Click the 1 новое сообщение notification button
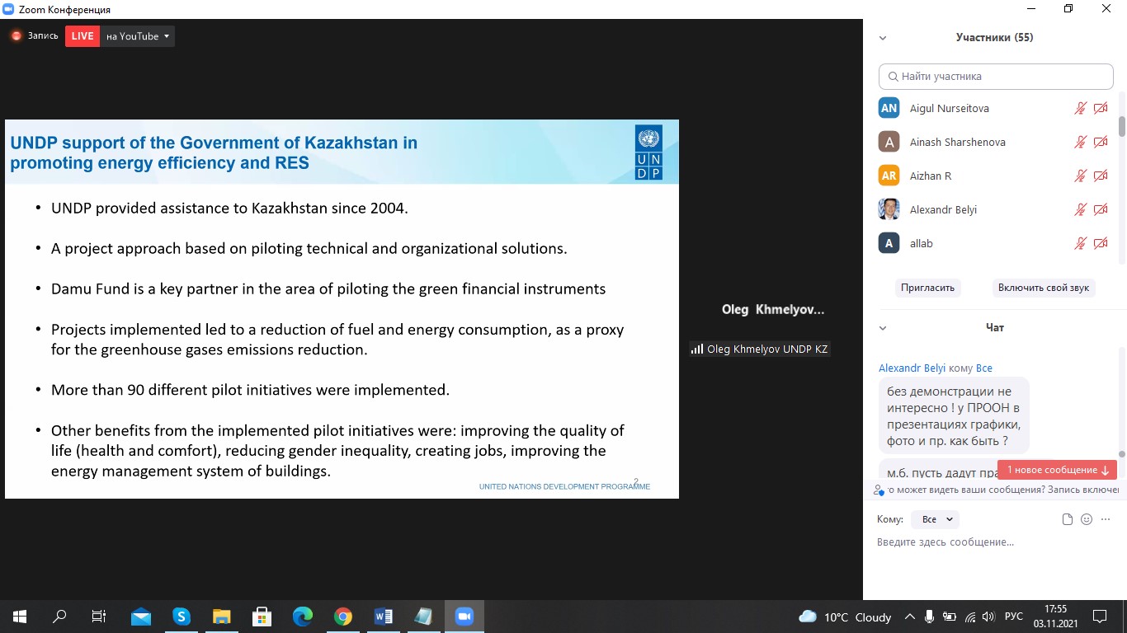 coord(1057,470)
